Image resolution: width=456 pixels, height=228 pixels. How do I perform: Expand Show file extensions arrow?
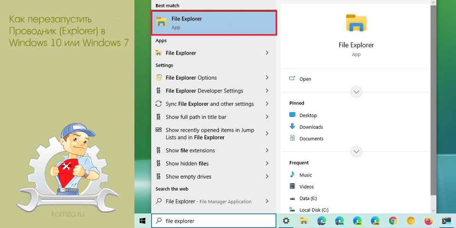(x=267, y=151)
